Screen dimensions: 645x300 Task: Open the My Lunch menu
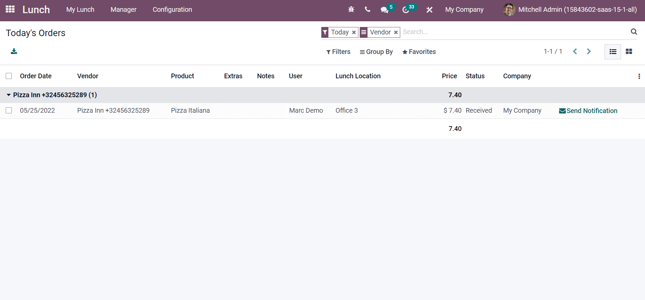click(x=80, y=9)
